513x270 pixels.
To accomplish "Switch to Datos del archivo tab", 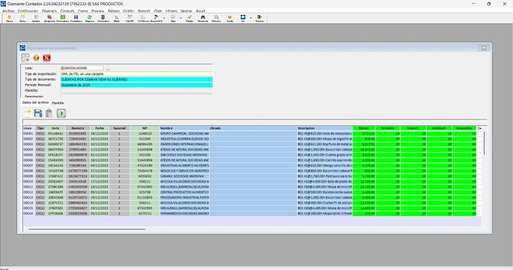I will tap(36, 102).
